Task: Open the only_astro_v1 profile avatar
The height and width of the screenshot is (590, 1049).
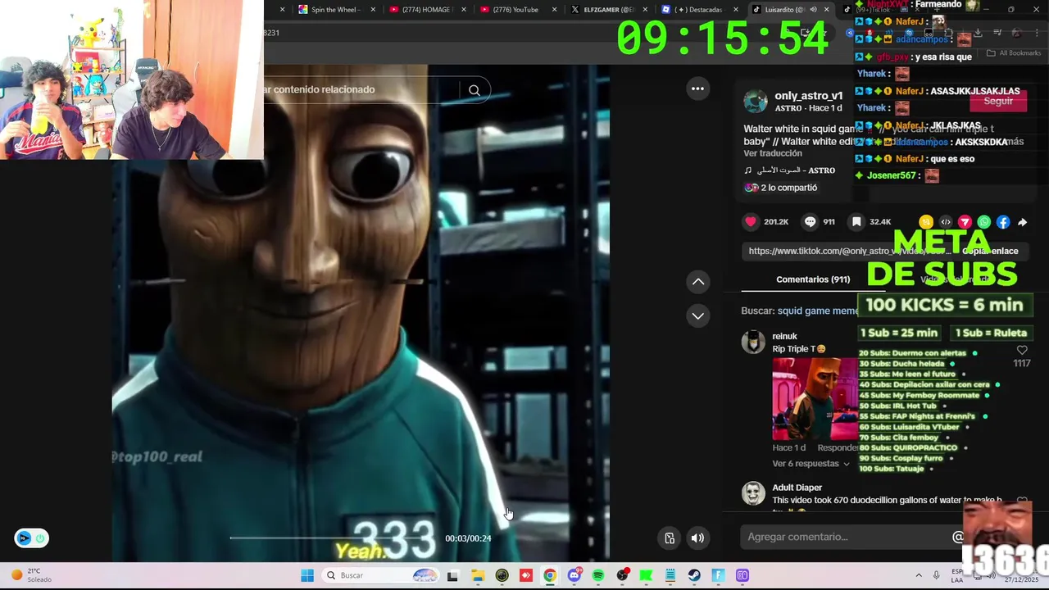Action: click(x=755, y=102)
